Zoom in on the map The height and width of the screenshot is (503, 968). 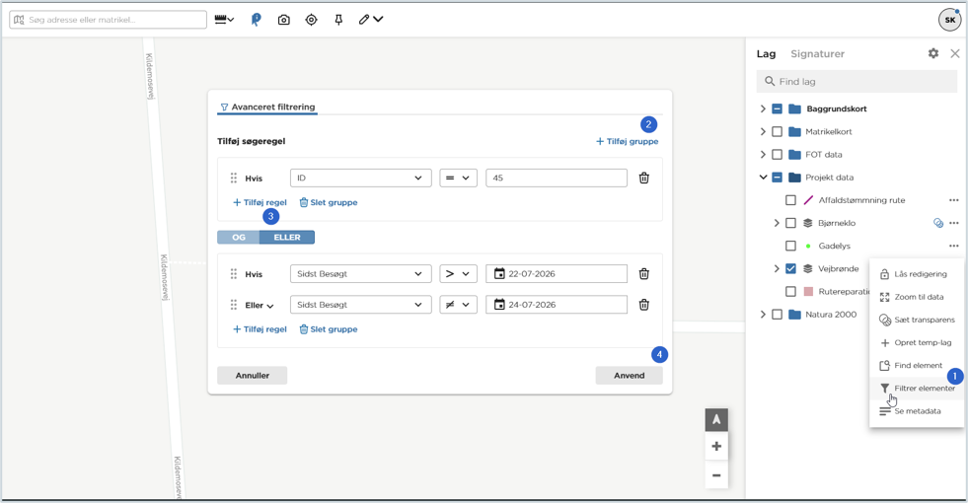[x=716, y=446]
